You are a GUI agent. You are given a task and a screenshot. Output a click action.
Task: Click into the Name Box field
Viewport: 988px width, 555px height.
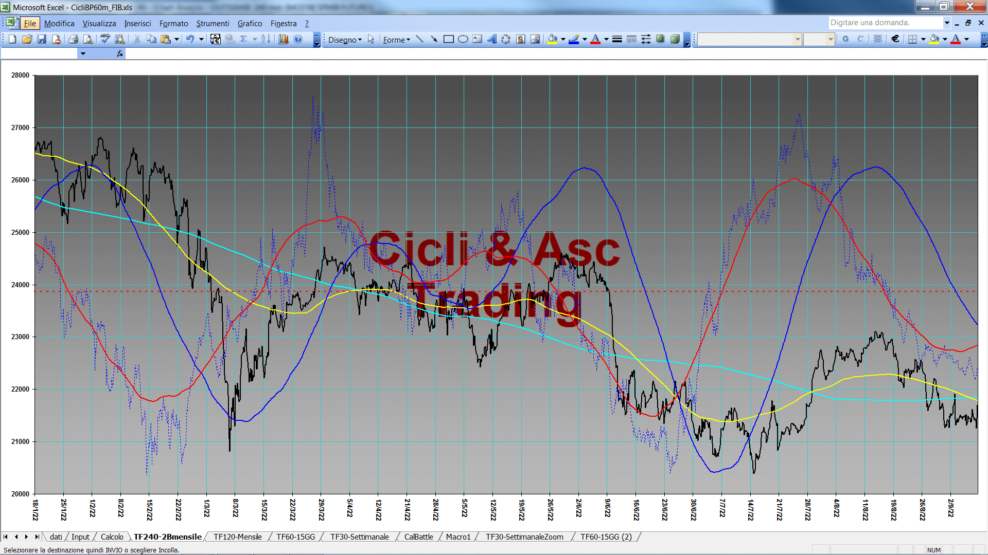coord(40,53)
